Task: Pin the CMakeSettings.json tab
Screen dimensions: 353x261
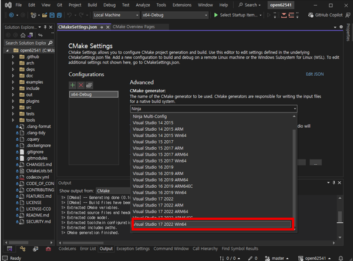Action: pos(102,27)
